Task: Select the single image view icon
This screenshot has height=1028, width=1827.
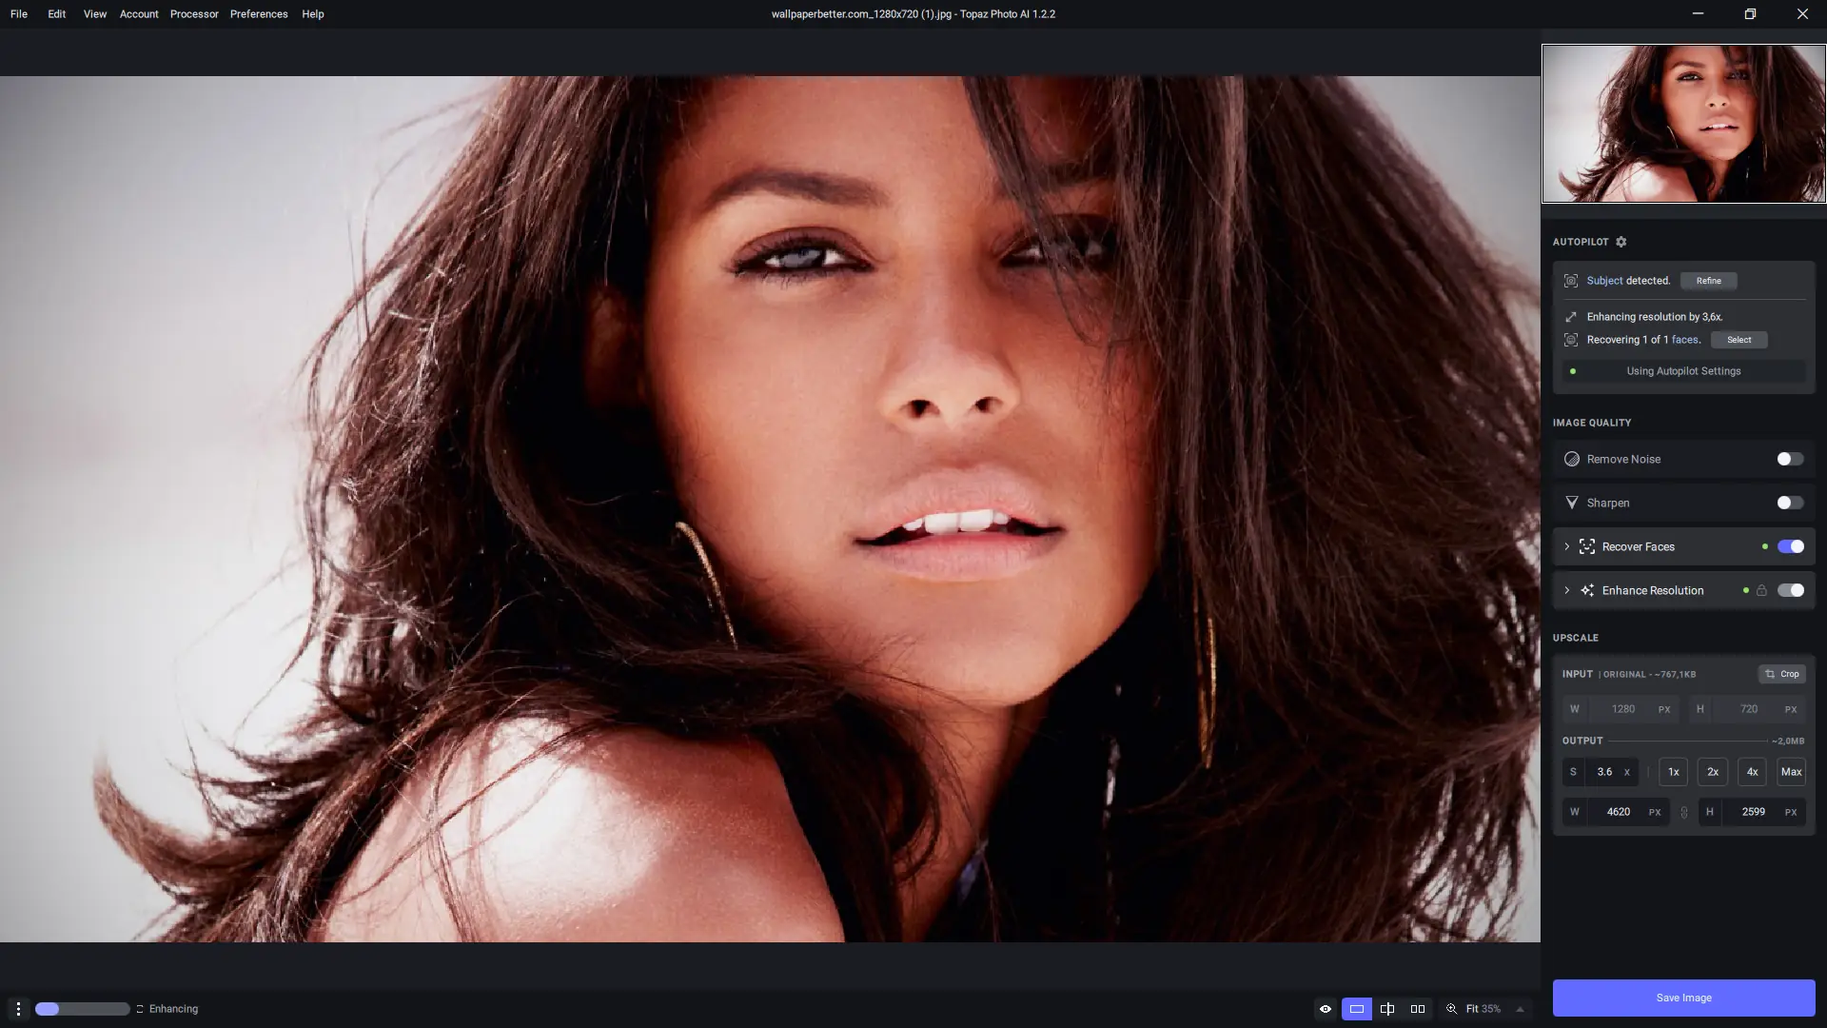Action: (1357, 1009)
